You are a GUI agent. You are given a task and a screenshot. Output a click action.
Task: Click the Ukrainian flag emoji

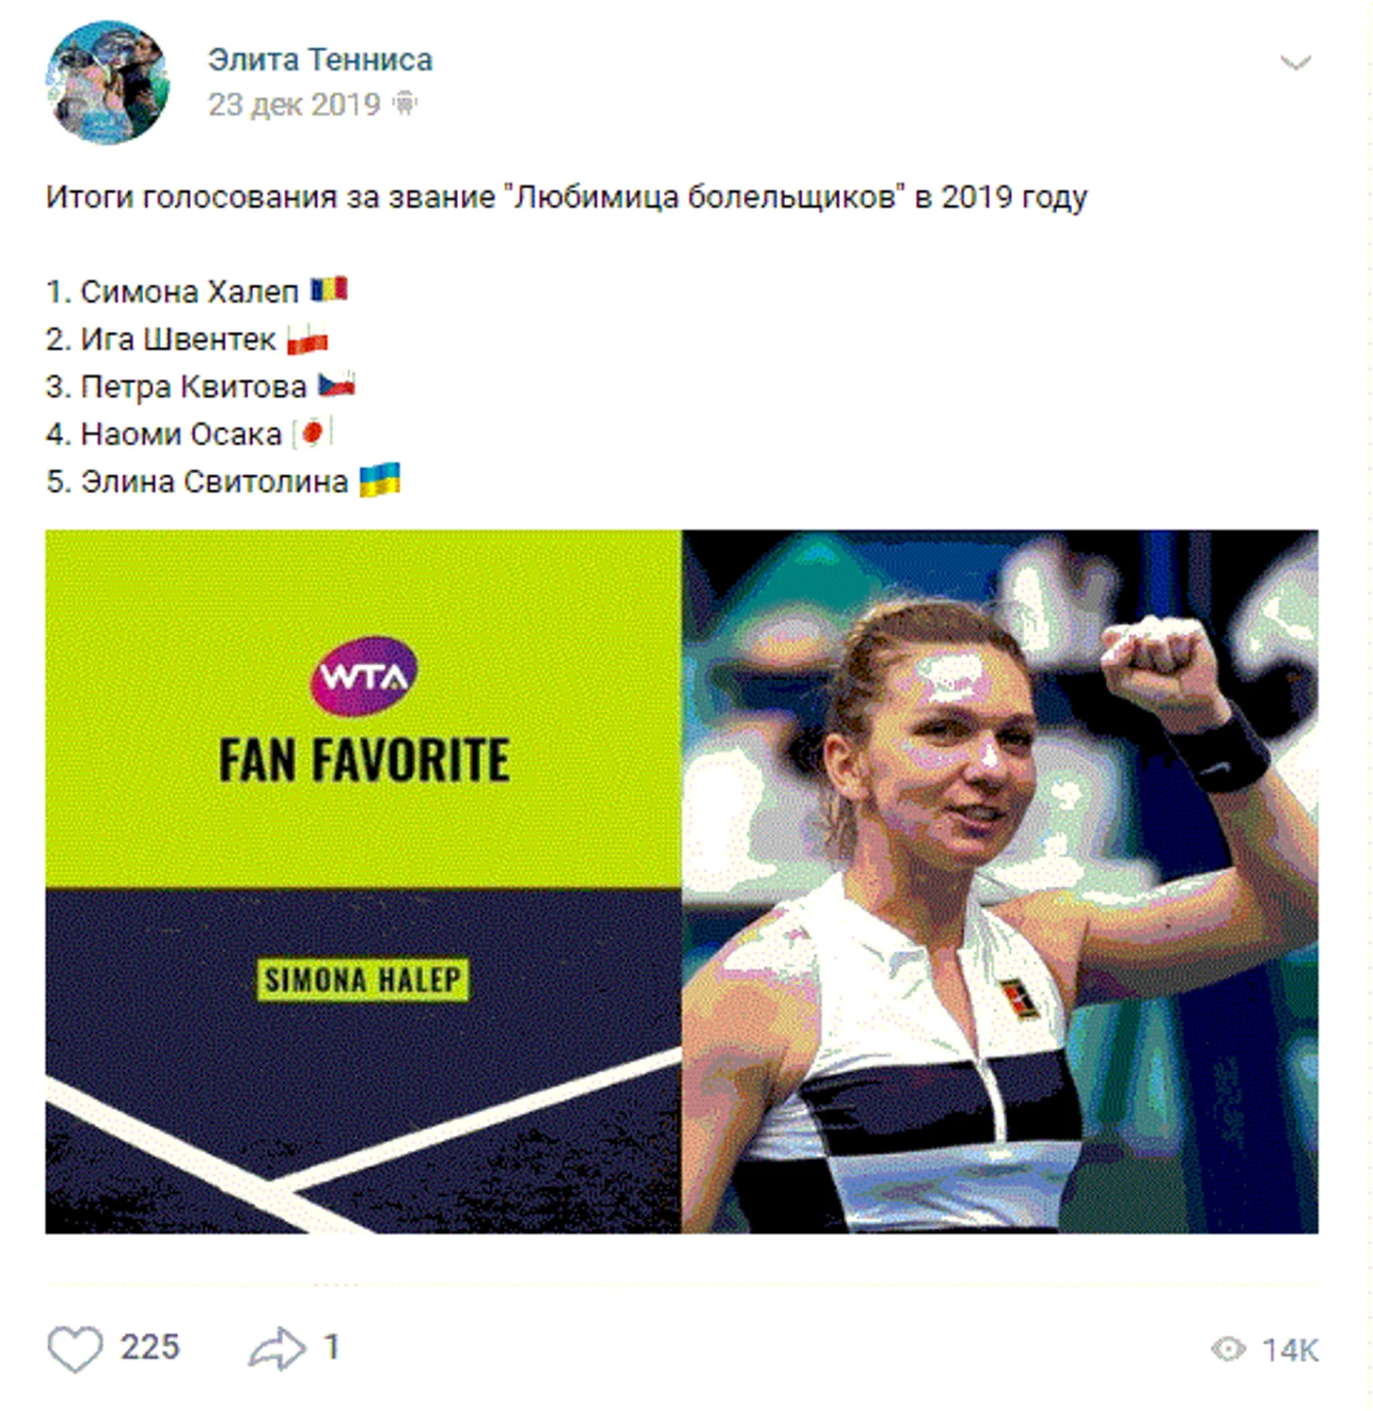click(x=381, y=480)
